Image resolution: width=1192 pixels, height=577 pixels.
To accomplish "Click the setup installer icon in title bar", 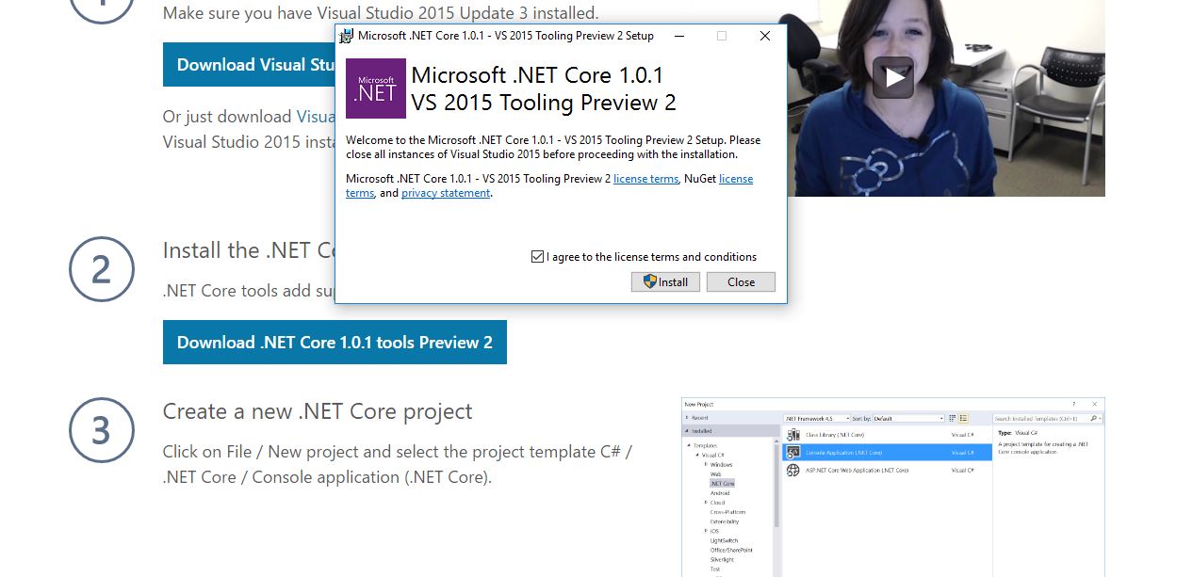I will pos(348,36).
